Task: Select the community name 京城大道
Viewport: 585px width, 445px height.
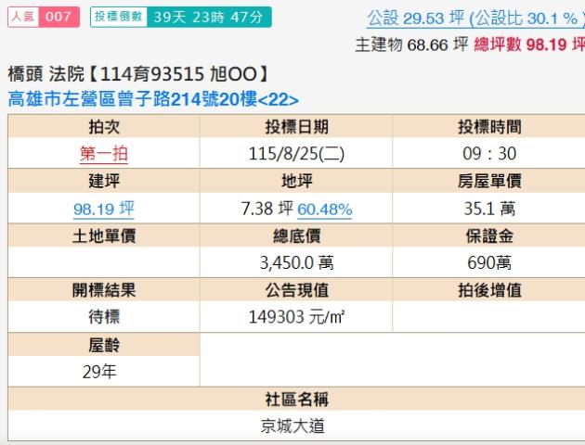Action: (292, 426)
